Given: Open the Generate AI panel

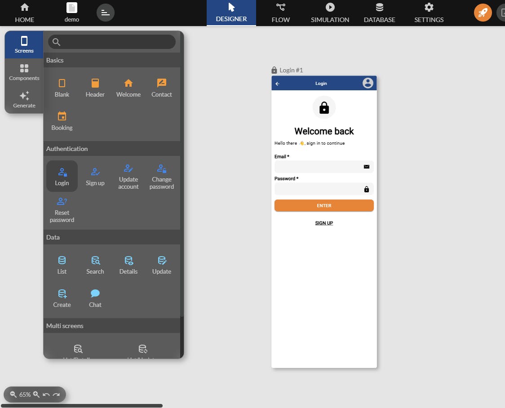Looking at the screenshot, I should (24, 99).
